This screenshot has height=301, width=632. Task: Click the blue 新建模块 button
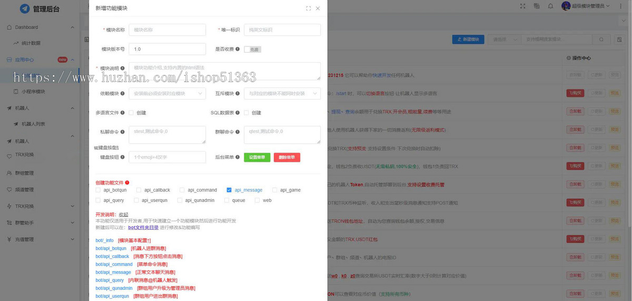[468, 40]
